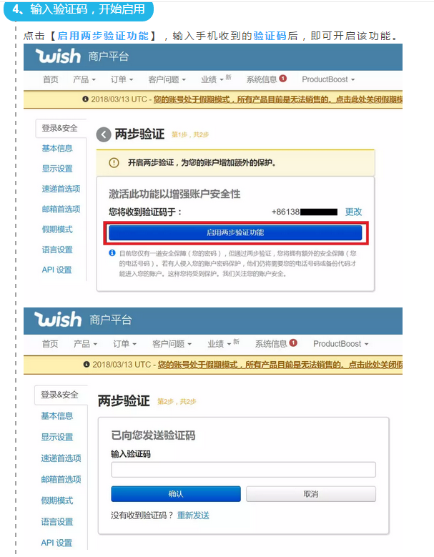Viewport: 434px width, 557px height.
Task: Expand the 订单 dropdown in upper navbar
Action: [x=122, y=79]
